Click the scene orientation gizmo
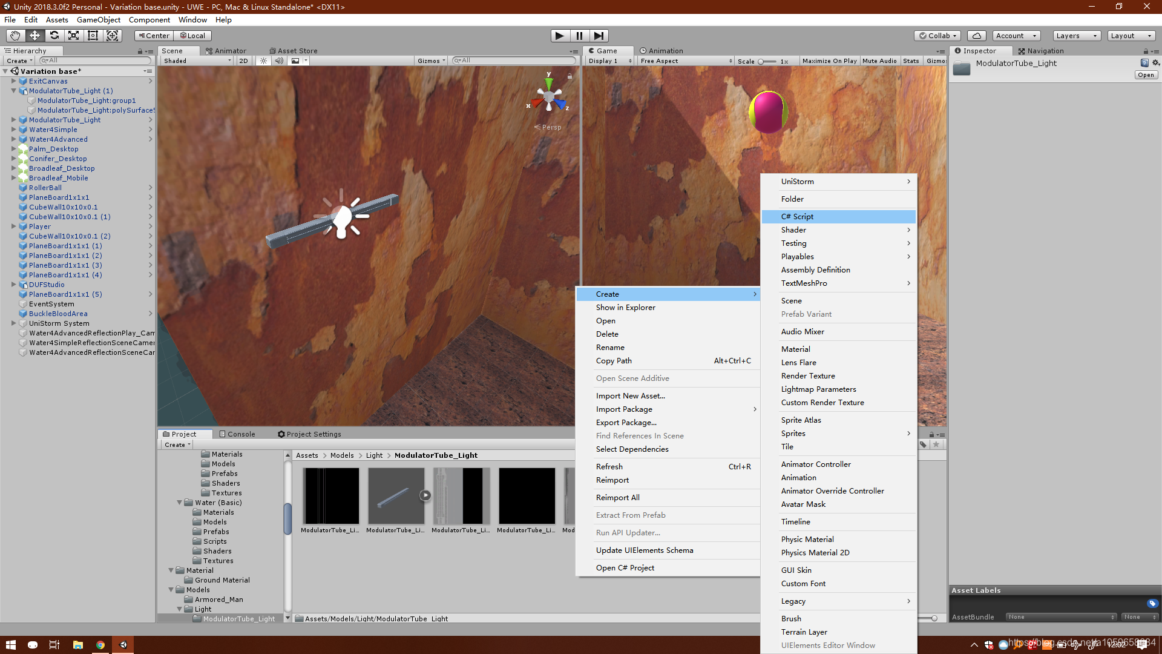Screen dimensions: 1162x654 tap(548, 97)
